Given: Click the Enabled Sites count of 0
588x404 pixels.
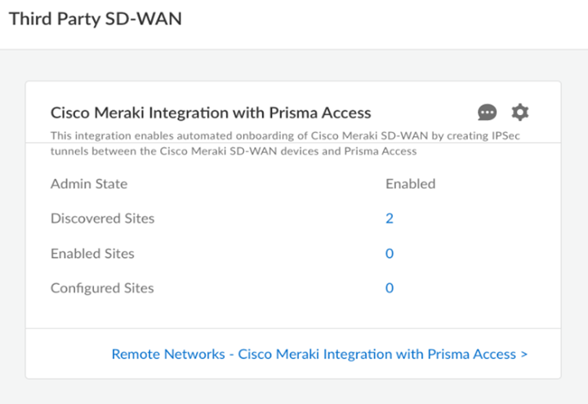Looking at the screenshot, I should pyautogui.click(x=390, y=254).
